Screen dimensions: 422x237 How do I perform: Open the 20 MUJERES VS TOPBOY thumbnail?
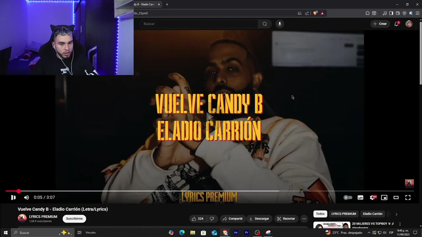[x=332, y=225]
